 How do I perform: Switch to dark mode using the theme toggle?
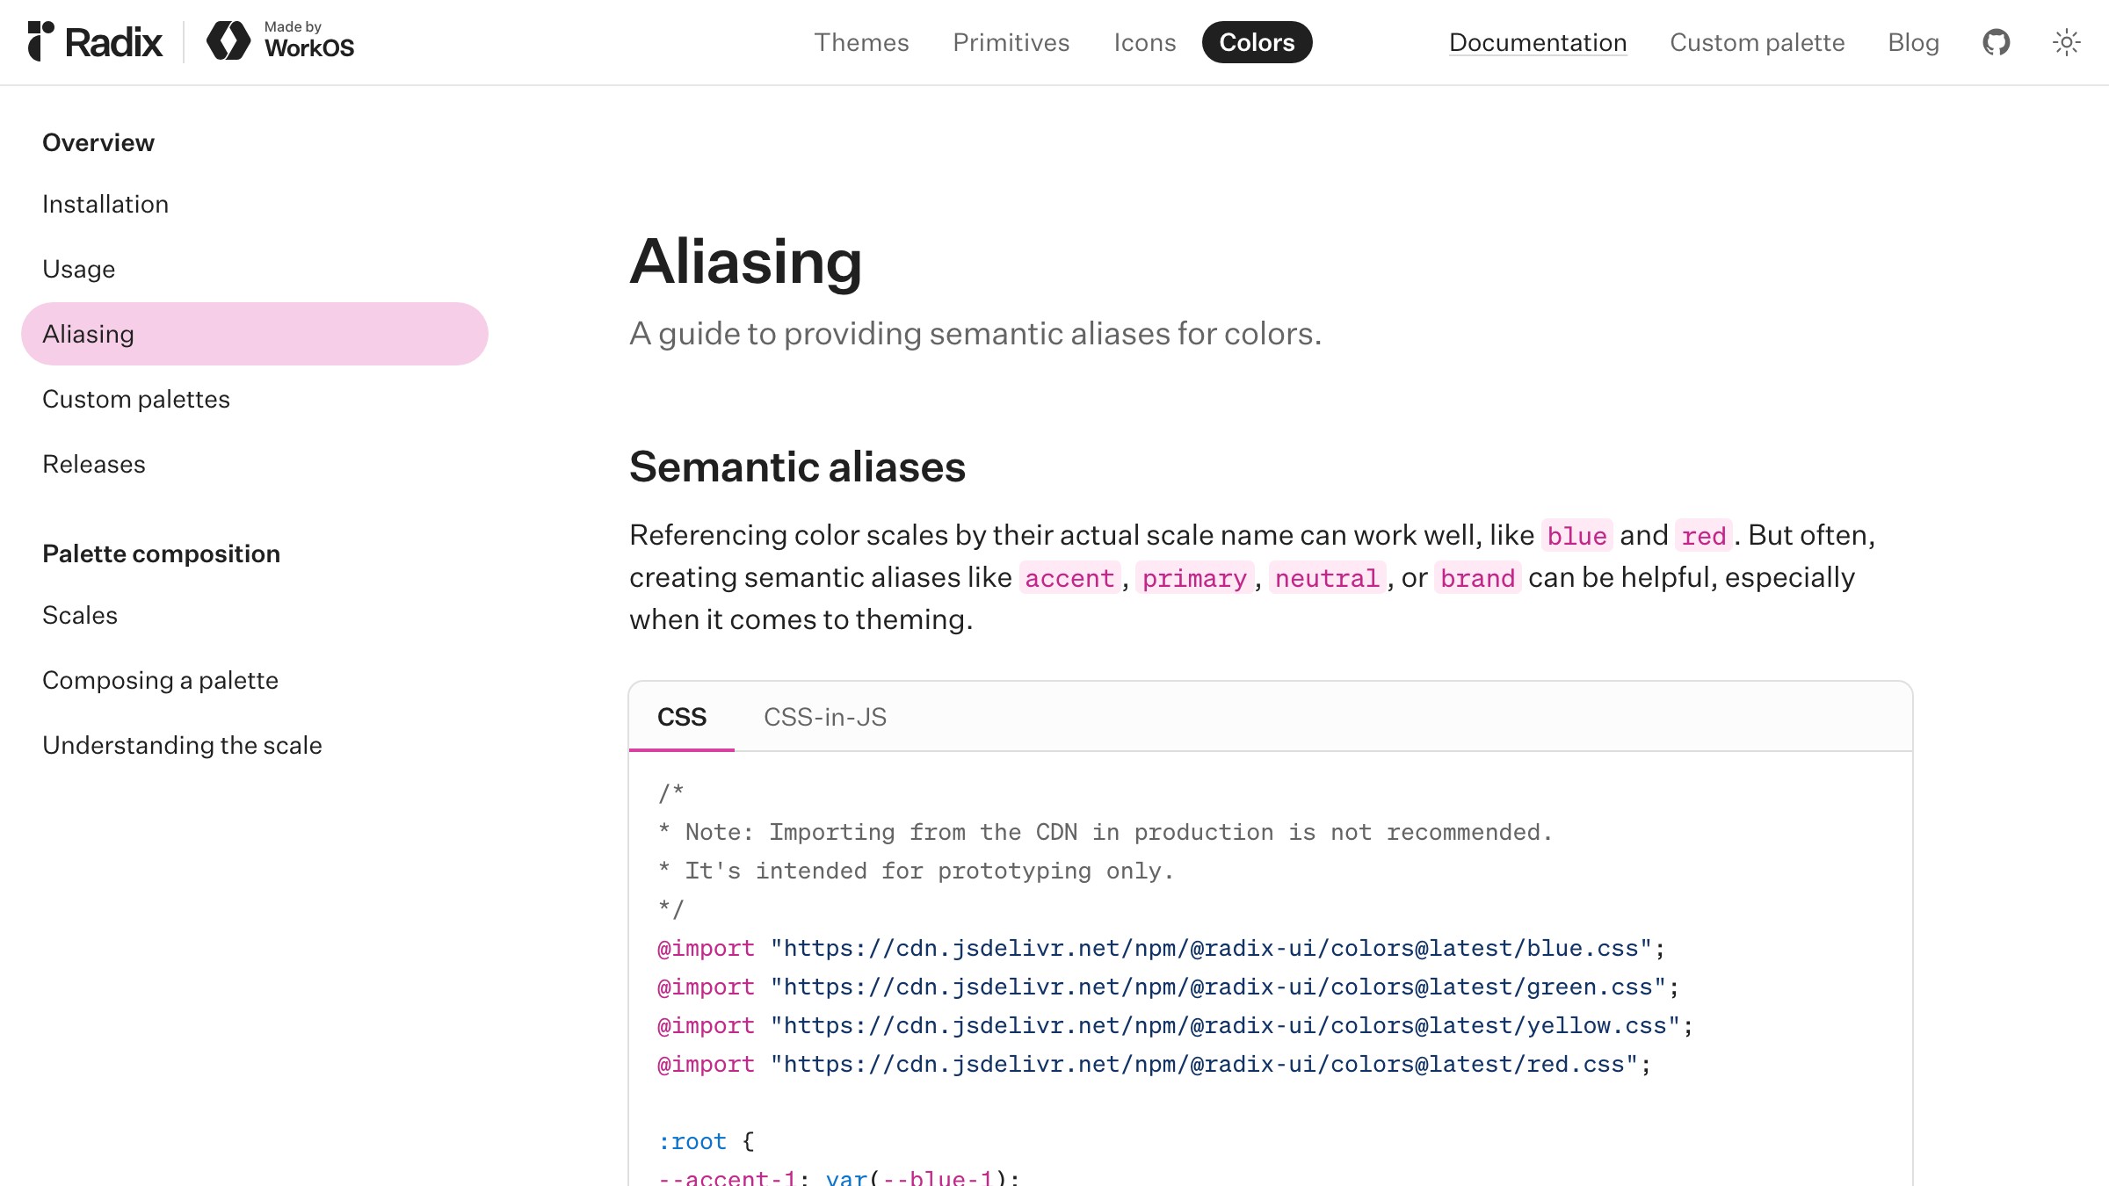[x=2067, y=41]
